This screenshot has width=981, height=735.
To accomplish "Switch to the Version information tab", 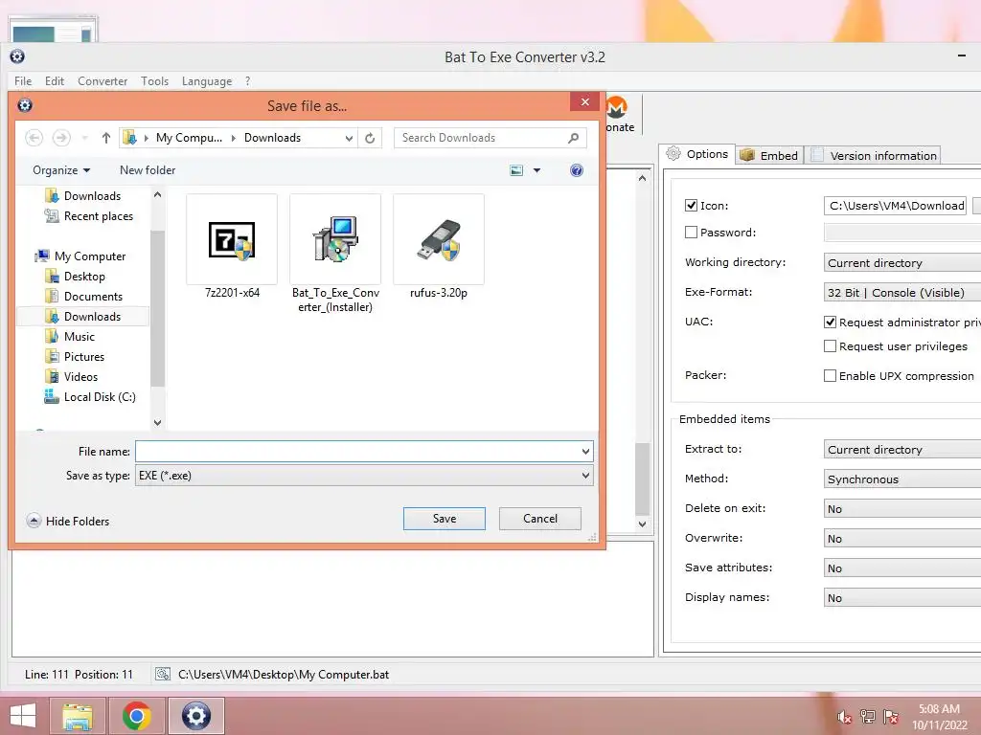I will click(x=874, y=156).
